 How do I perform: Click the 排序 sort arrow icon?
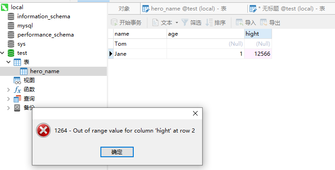(209, 22)
